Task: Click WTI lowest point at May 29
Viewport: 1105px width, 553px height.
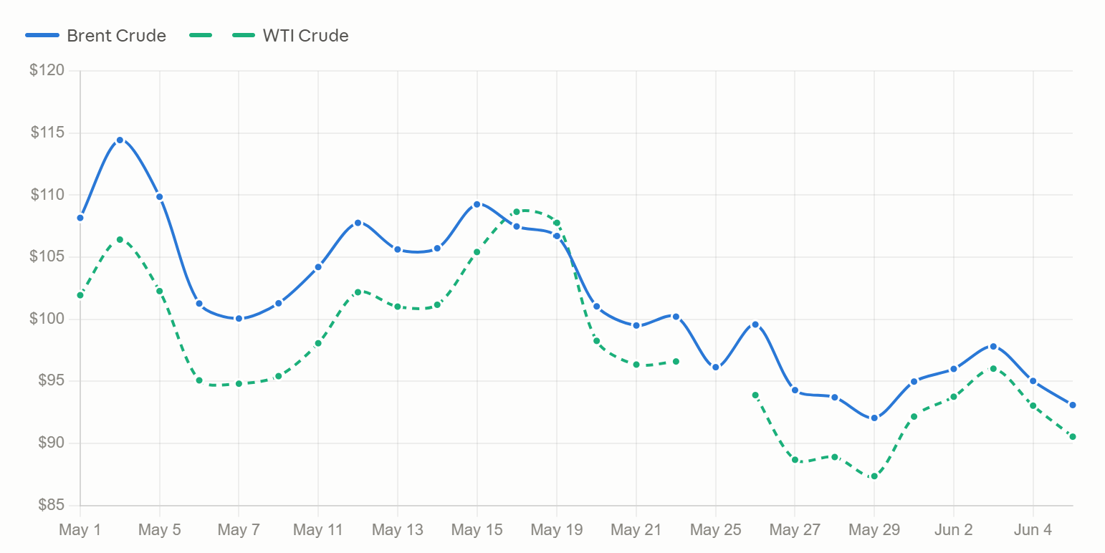Action: point(874,476)
